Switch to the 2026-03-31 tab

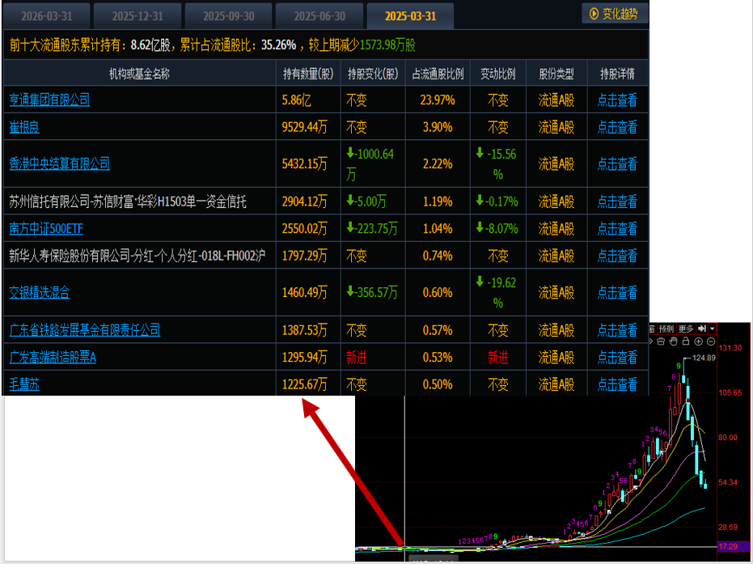click(x=47, y=16)
